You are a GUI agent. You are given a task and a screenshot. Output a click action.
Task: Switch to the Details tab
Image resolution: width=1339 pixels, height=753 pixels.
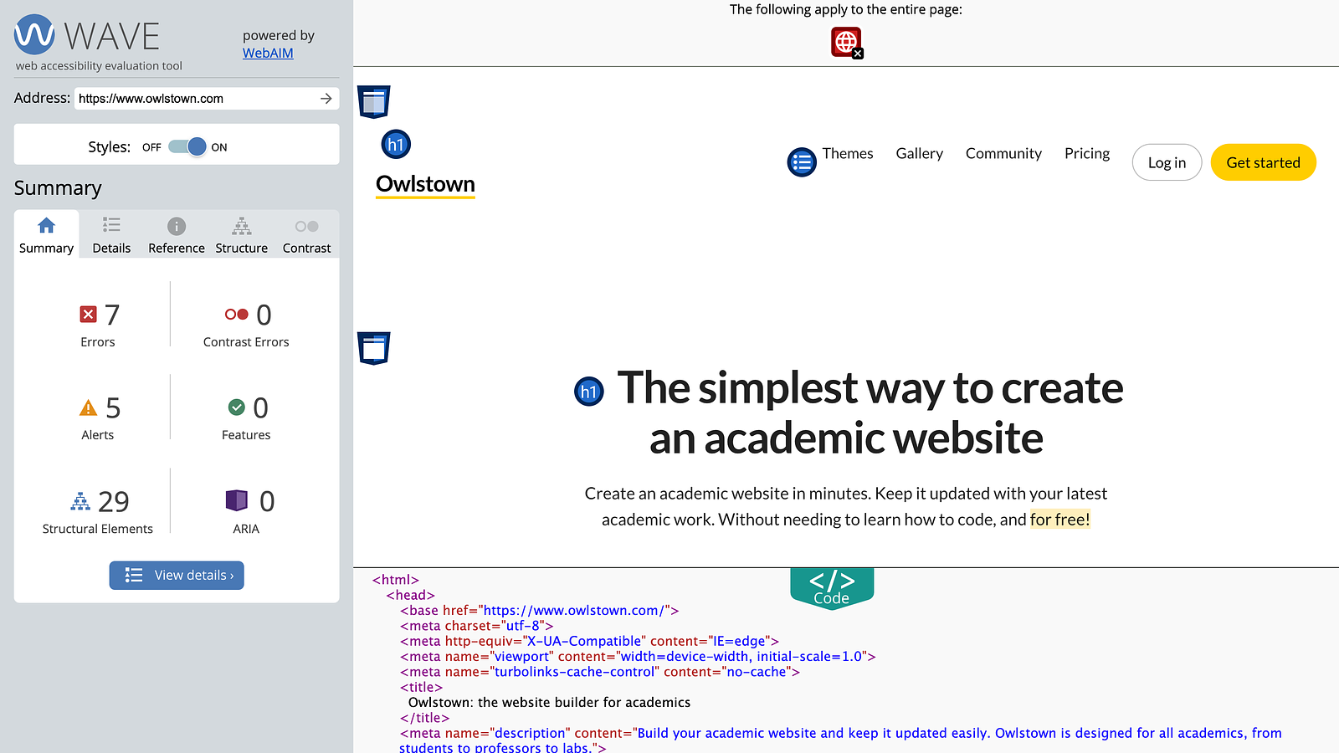pos(111,234)
